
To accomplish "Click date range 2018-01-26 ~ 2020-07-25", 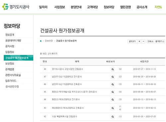I will tap(144, 117).
